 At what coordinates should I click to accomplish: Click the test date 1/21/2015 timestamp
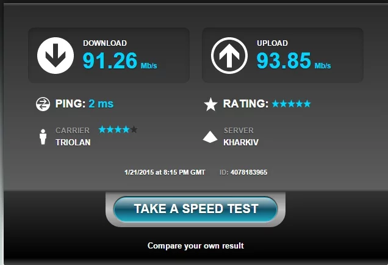[x=165, y=172]
